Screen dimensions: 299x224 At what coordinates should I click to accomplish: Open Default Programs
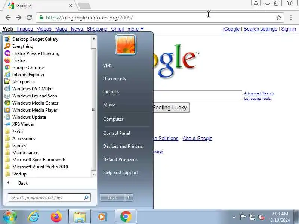point(120,159)
